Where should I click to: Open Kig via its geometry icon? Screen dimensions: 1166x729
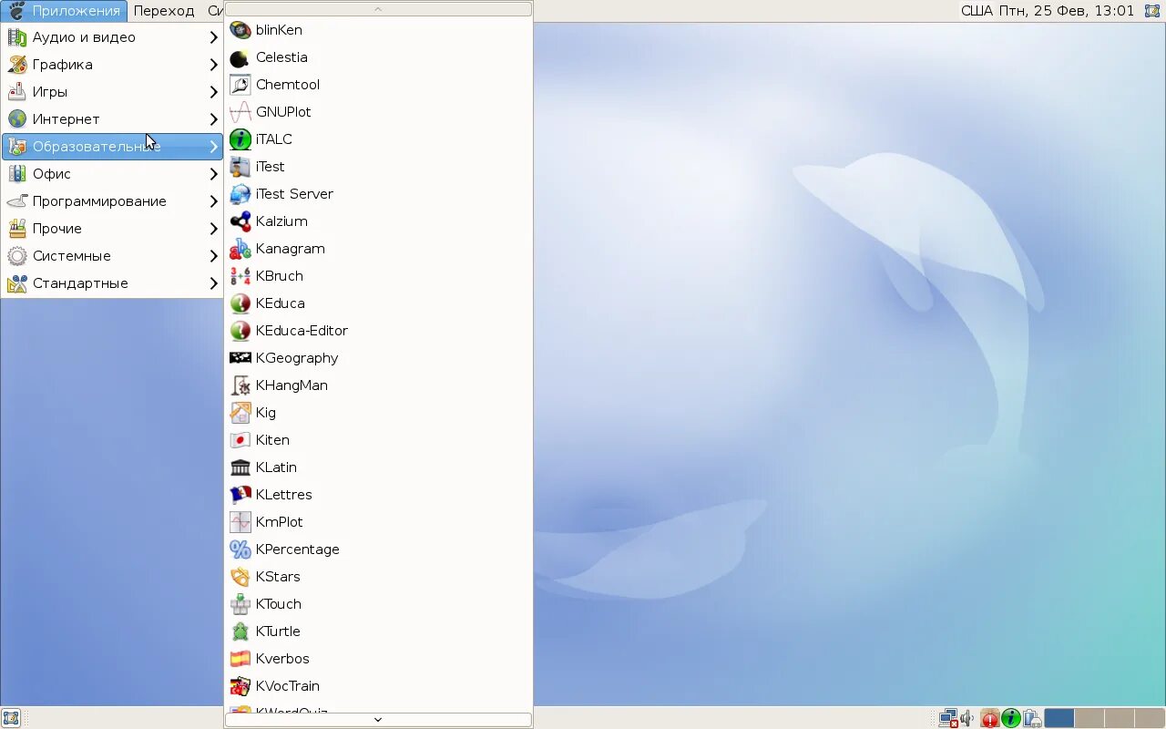pyautogui.click(x=240, y=413)
